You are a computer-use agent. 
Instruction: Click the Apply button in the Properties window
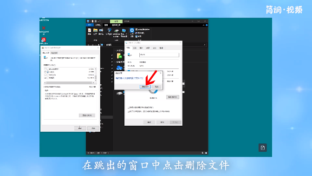[175, 122]
